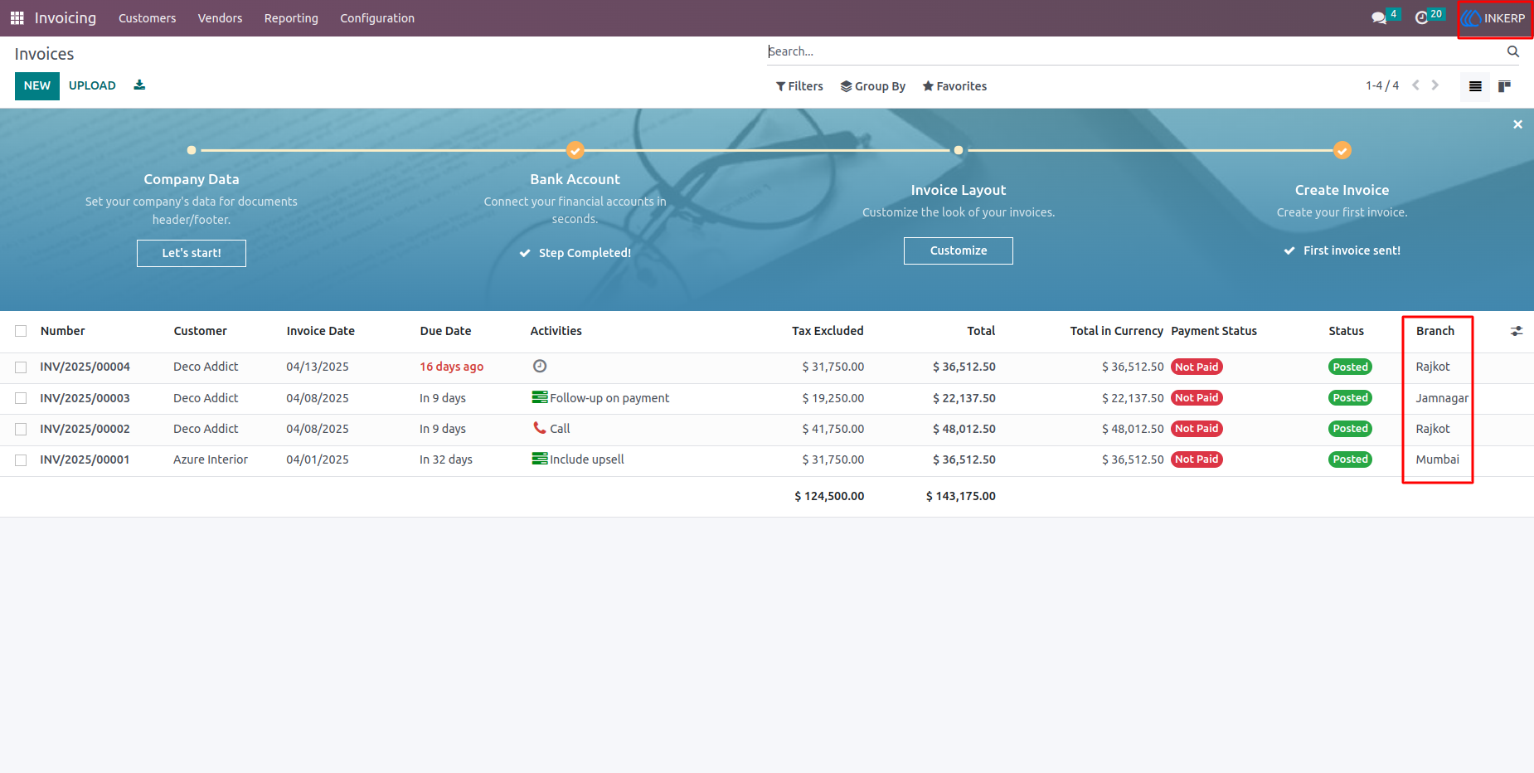Select checkbox for INV/2025/00003
The width and height of the screenshot is (1534, 773).
pyautogui.click(x=21, y=398)
